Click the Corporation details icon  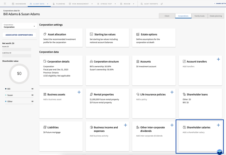coord(45,61)
